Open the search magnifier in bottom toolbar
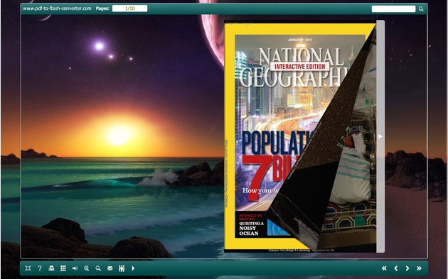Image resolution: width=448 pixels, height=279 pixels. point(98,268)
